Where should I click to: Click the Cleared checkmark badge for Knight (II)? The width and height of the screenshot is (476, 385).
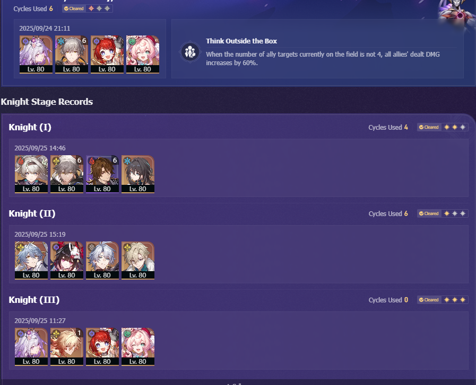429,213
